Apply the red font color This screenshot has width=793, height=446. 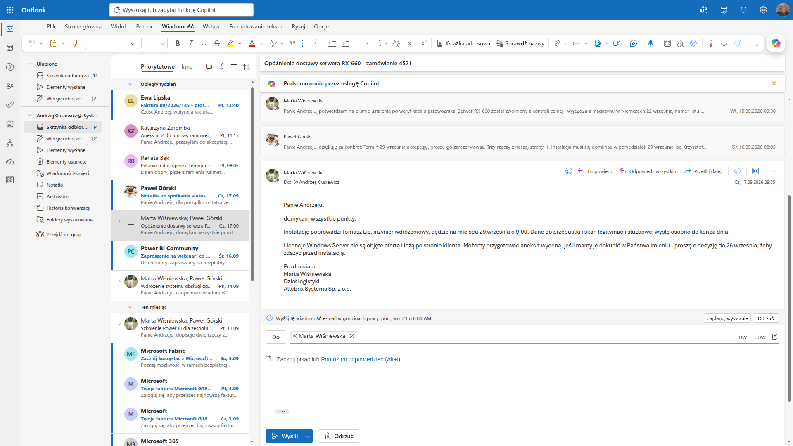252,43
